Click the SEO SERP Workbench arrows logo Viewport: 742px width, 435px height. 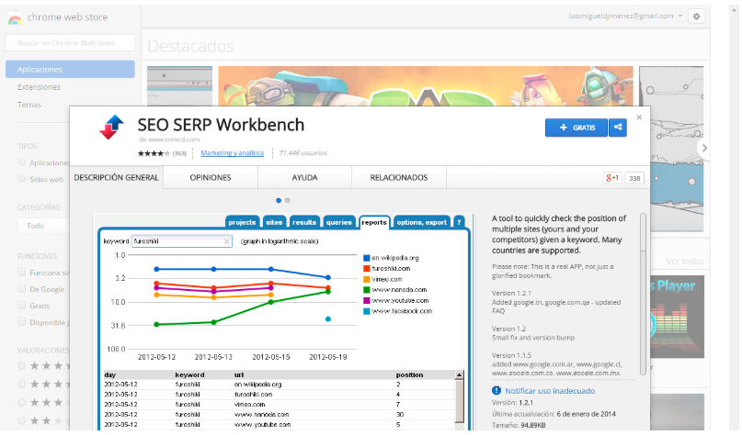point(111,127)
